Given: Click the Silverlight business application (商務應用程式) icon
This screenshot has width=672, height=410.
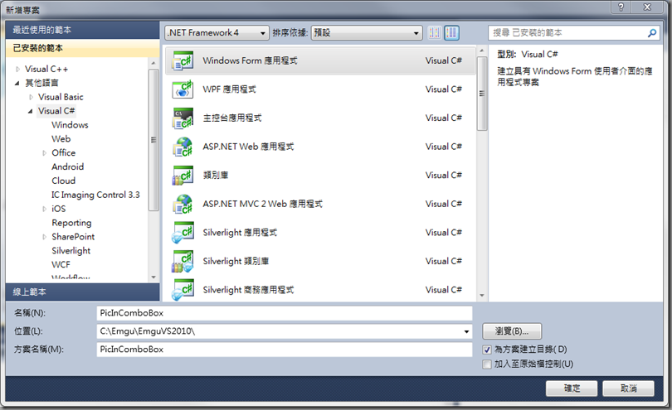Looking at the screenshot, I should coord(183,290).
